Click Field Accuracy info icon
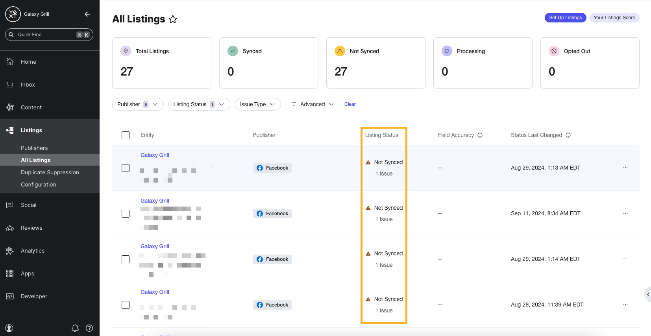651x336 pixels. (480, 135)
